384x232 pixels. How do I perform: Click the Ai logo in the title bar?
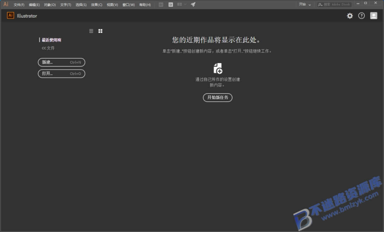(x=5, y=4)
